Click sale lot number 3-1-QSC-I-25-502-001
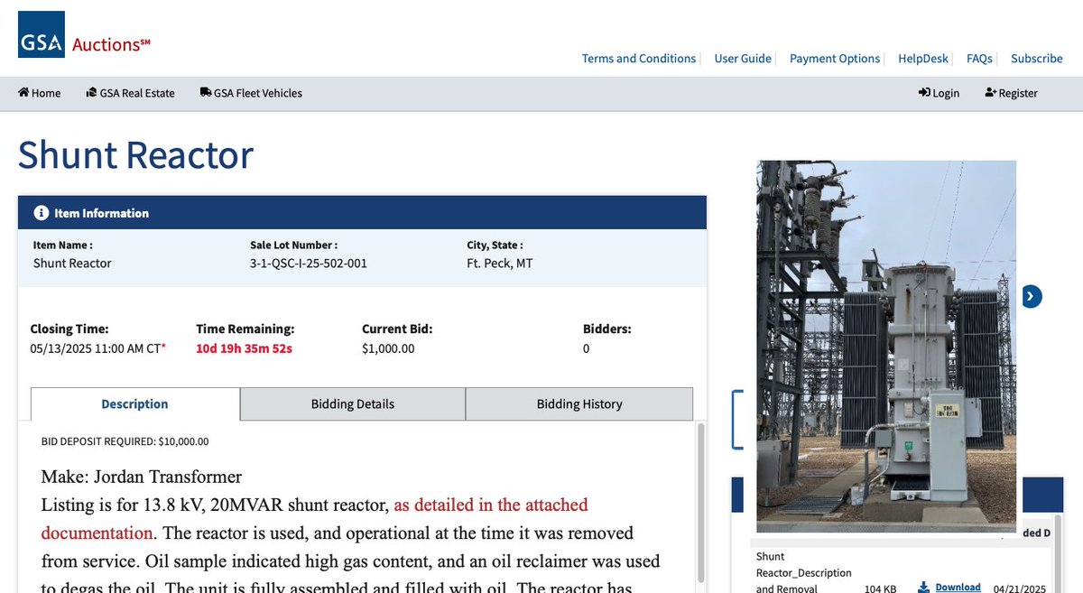The height and width of the screenshot is (593, 1083). tap(309, 264)
